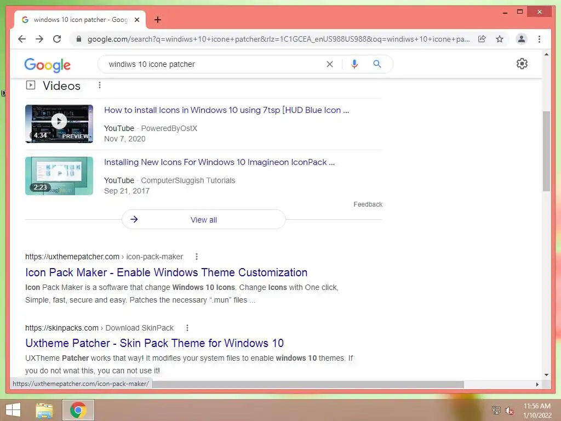Open File Explorer from taskbar
Image resolution: width=561 pixels, height=421 pixels.
(44, 410)
